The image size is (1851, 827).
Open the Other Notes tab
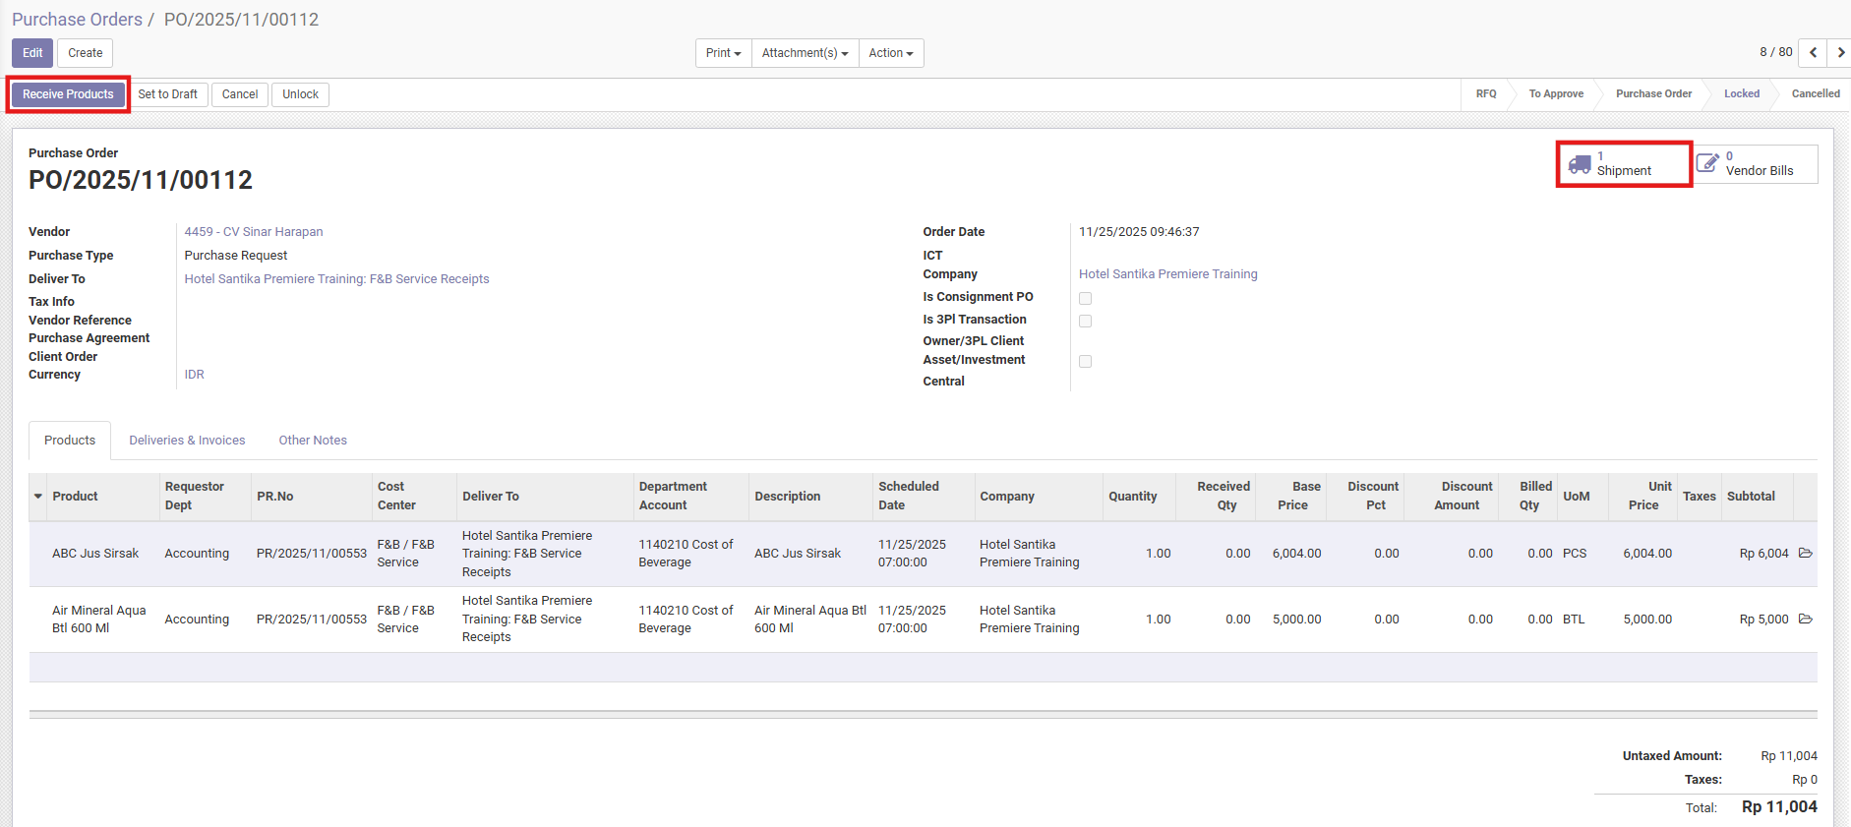[313, 441]
